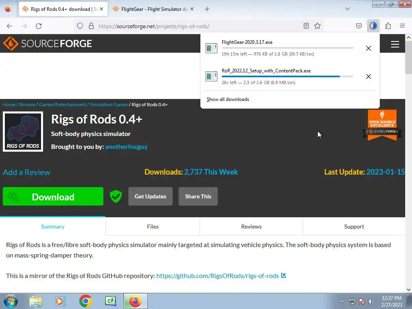Viewport: 412px width, 309px height.
Task: Click the RoR_2022.12_Setup_with_ContentPack.exe file icon
Action: pyautogui.click(x=211, y=76)
